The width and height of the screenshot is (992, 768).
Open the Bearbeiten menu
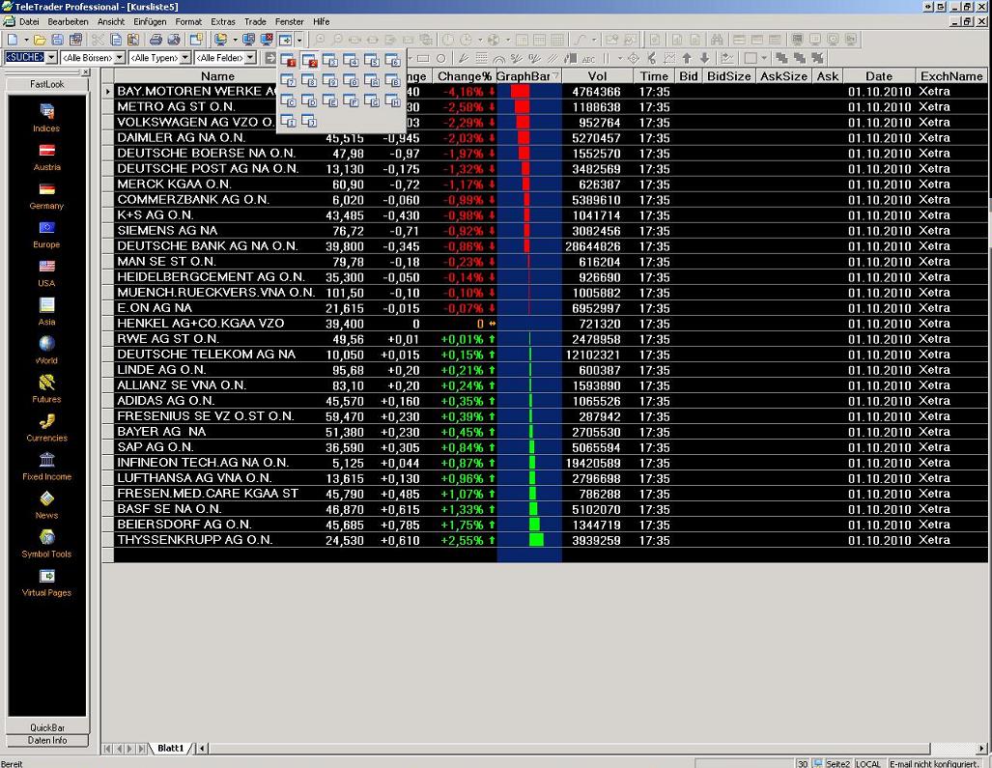(x=68, y=21)
